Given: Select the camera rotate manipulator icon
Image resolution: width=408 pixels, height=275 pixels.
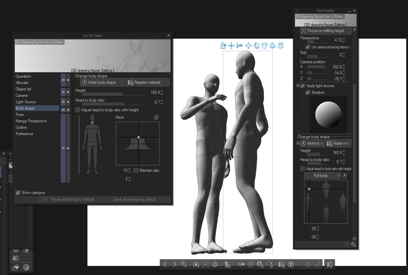Looking at the screenshot, I should point(223,45).
